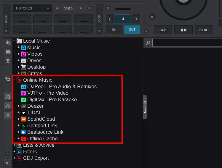Click the Digitrax karaoke mic icon
Screen dimensions: 222x168
(23, 99)
